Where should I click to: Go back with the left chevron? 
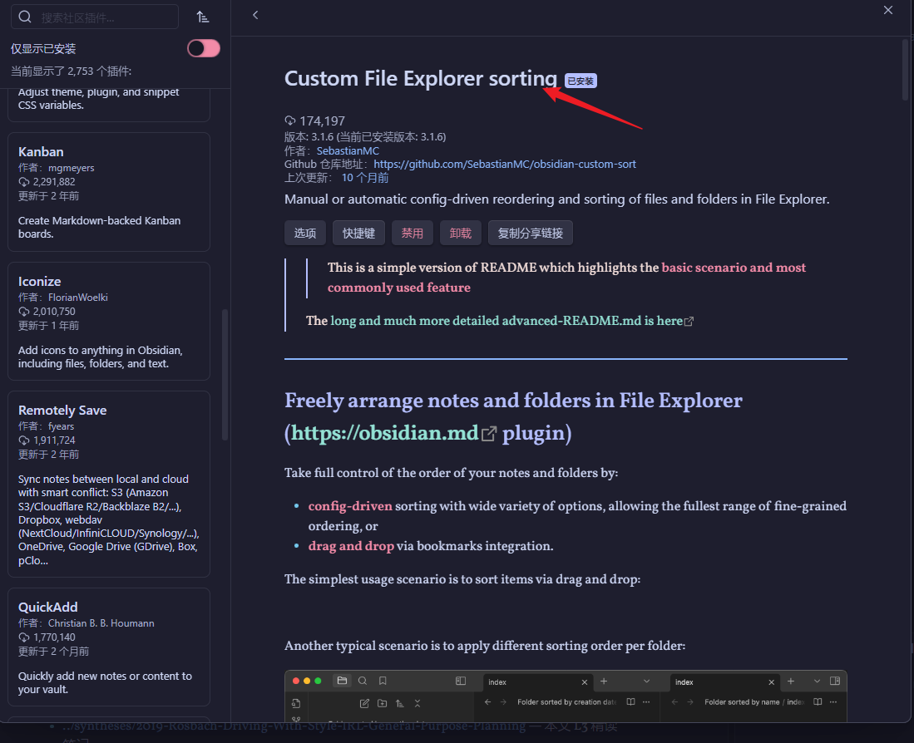[254, 15]
